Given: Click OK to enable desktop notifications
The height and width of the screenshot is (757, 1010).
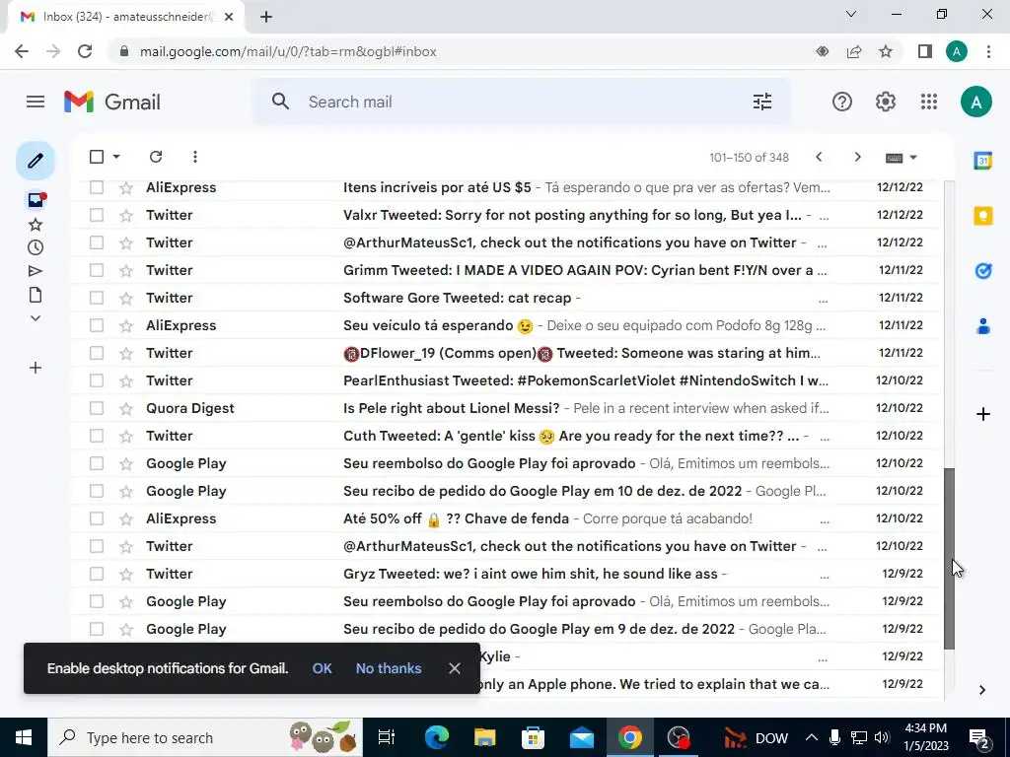Looking at the screenshot, I should click(x=323, y=669).
